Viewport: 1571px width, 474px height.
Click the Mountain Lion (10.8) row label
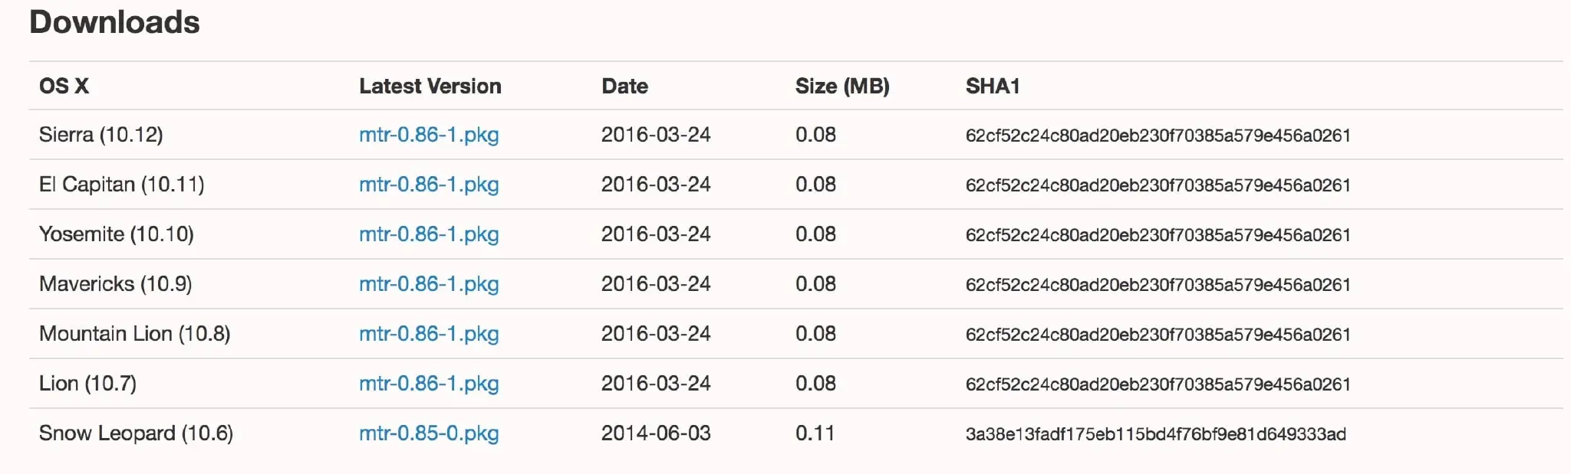134,334
